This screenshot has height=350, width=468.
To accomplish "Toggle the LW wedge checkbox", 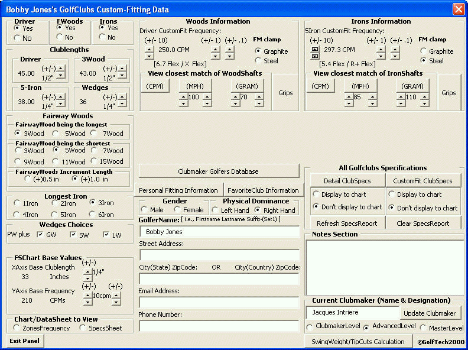I will (106, 235).
